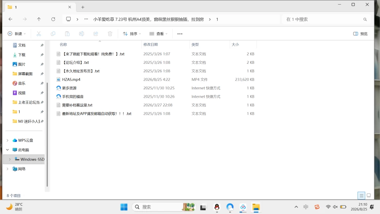Open the Task View icon on taskbar
This screenshot has width=380, height=214.
tap(203, 207)
